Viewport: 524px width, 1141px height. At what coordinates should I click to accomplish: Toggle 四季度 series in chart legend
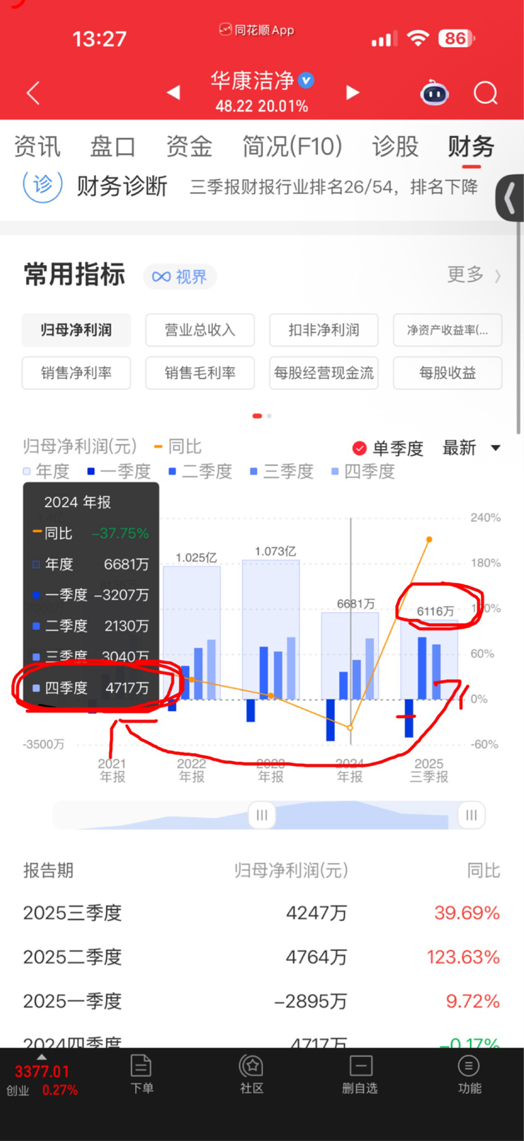point(363,471)
